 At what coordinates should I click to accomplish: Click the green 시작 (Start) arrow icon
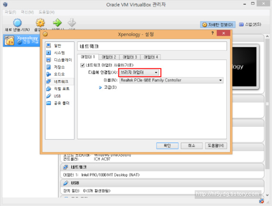coord(57,22)
